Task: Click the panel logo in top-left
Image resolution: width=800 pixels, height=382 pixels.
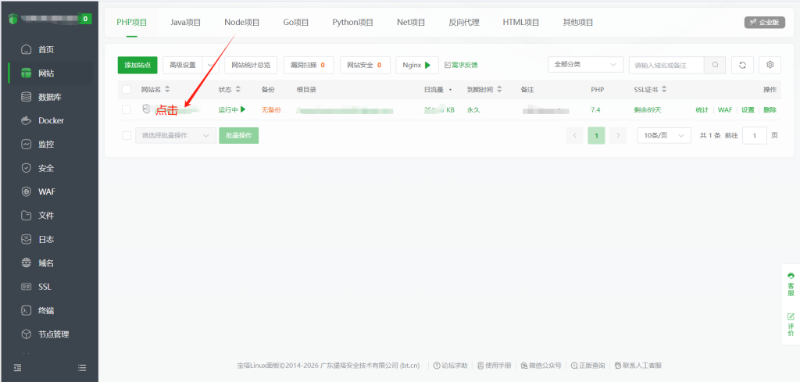Action: coord(13,19)
